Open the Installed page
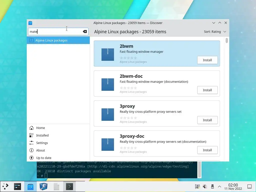256x192 pixels. (x=58, y=135)
